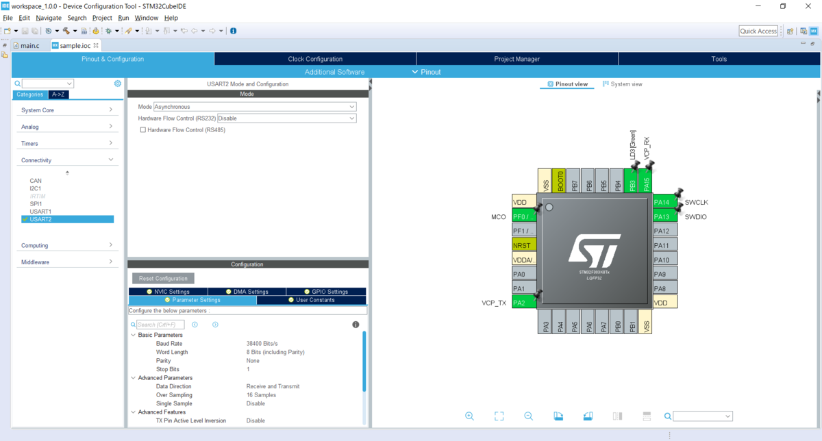Viewport: 822px width, 441px height.
Task: Open the DMA Settings tab
Action: 247,292
